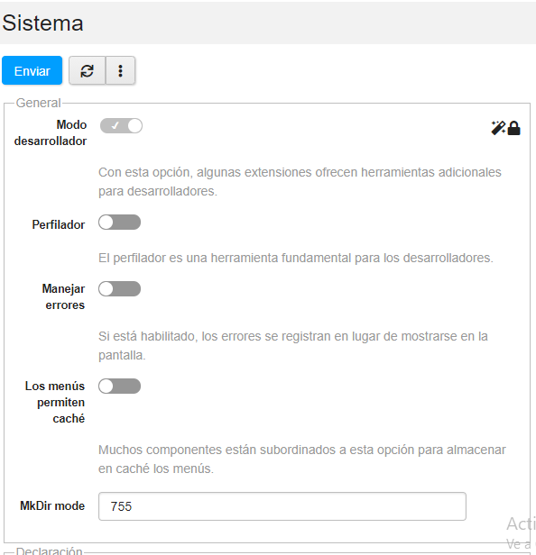Click the MkDir mode label
This screenshot has width=536, height=555.
52,505
